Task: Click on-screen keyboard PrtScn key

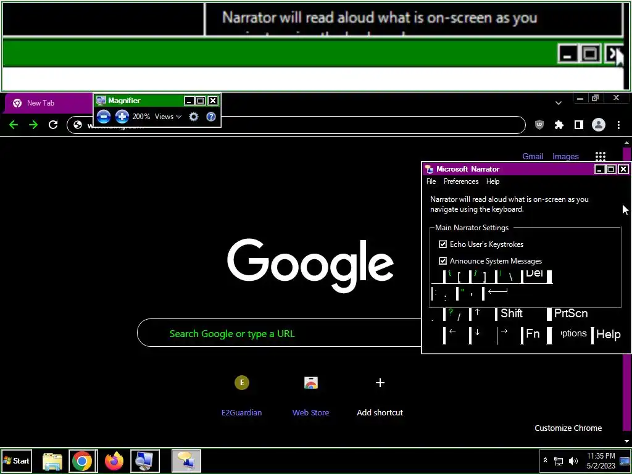Action: click(571, 314)
